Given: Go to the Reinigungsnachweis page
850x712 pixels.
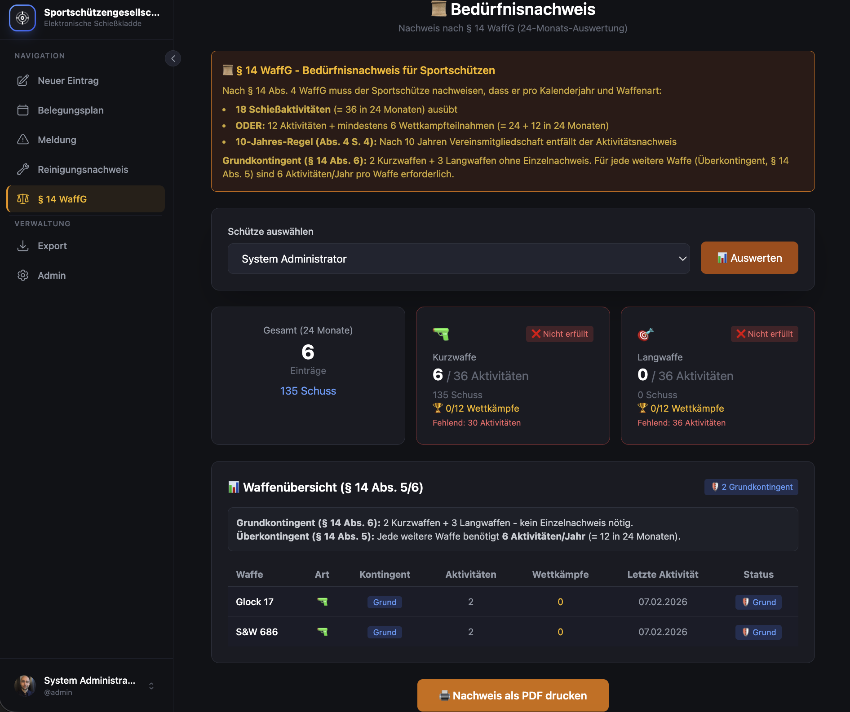Looking at the screenshot, I should 83,170.
